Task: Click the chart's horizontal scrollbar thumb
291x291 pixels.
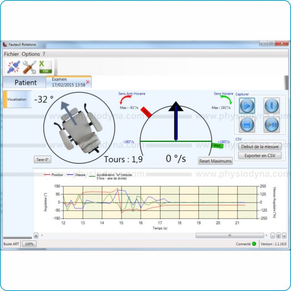Action: pos(230,235)
